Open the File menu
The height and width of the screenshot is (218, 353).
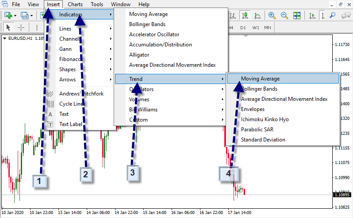point(16,4)
